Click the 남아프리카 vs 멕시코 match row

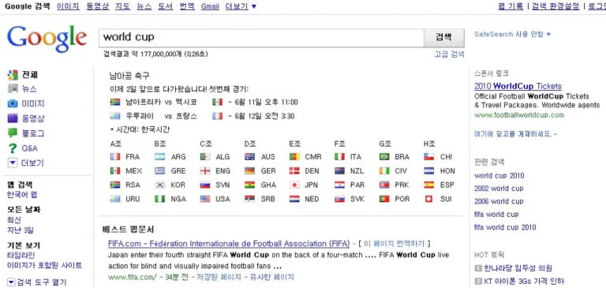click(x=204, y=102)
